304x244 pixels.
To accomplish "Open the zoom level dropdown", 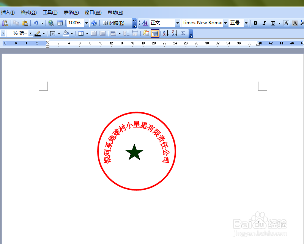I will (87, 23).
